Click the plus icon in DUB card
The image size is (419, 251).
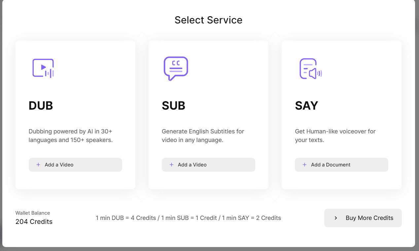38,165
